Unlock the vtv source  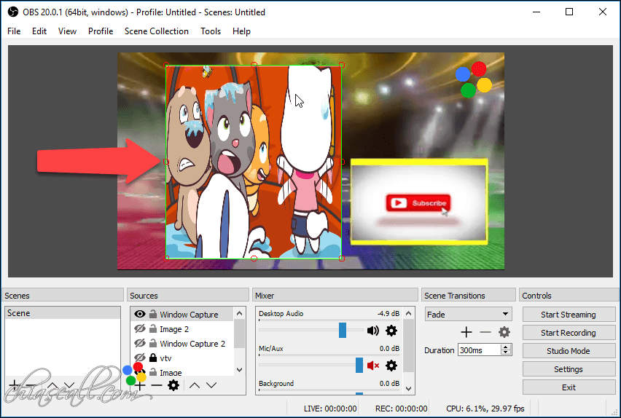pyautogui.click(x=153, y=358)
